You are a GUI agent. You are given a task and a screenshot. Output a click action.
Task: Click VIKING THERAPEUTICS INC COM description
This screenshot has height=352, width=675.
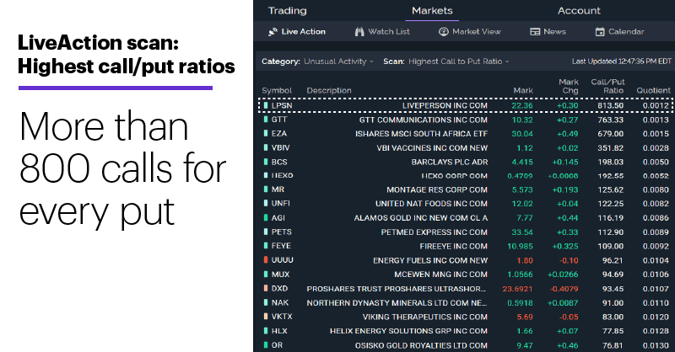(x=425, y=317)
